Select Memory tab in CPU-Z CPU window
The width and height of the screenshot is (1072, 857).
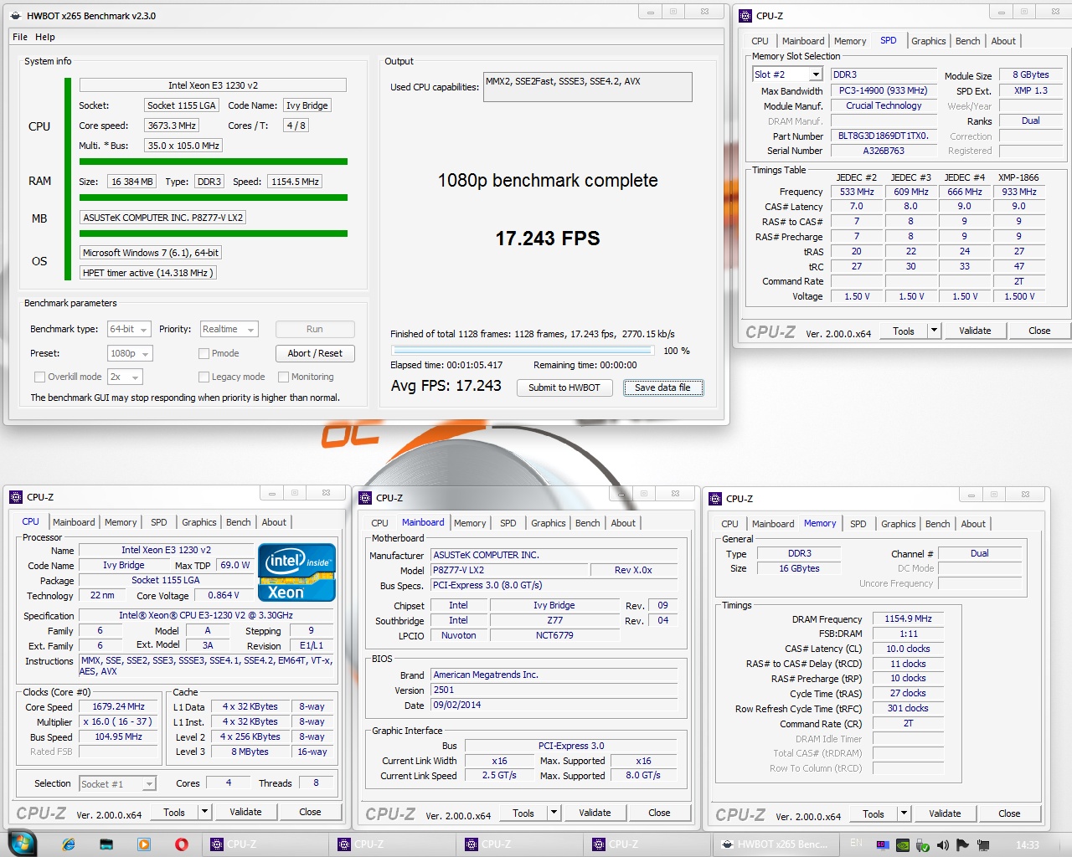[x=121, y=522]
